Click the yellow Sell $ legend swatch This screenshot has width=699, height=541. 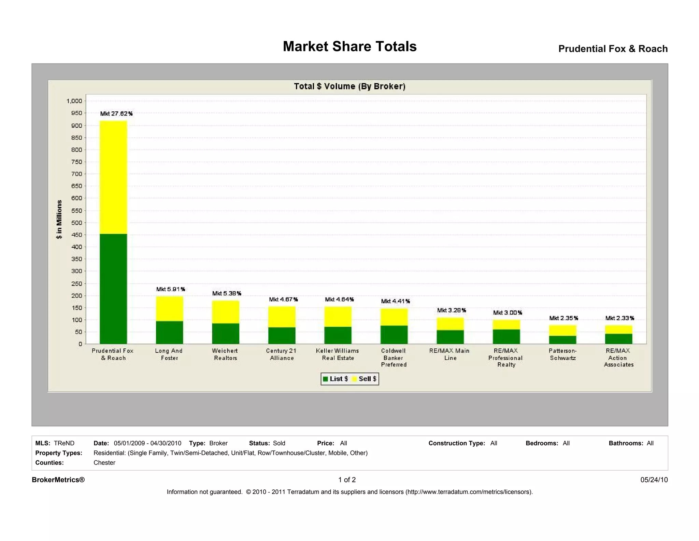click(354, 379)
